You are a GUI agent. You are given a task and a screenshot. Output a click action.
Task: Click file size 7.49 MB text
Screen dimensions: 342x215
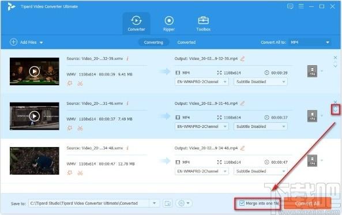click(125, 119)
